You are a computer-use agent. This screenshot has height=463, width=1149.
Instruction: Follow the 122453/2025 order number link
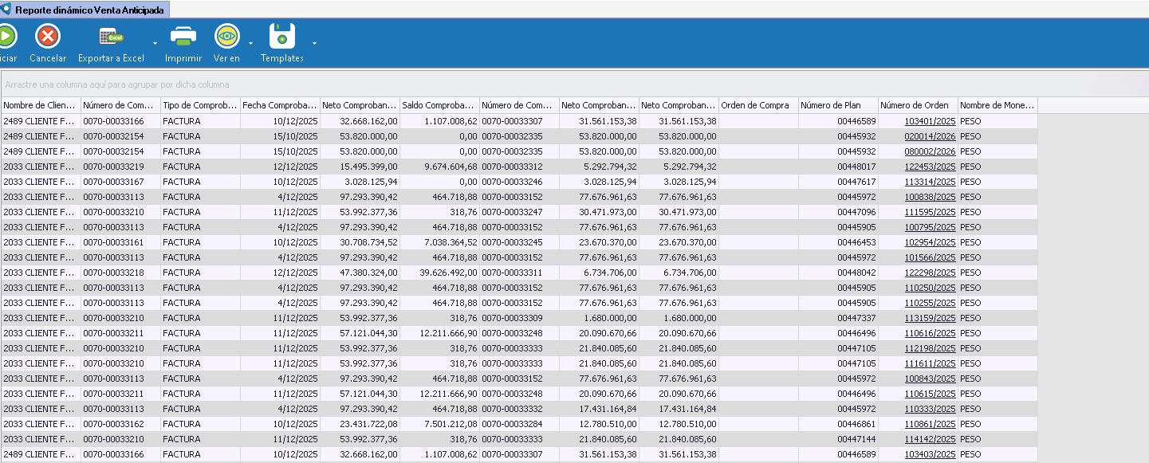click(x=930, y=167)
